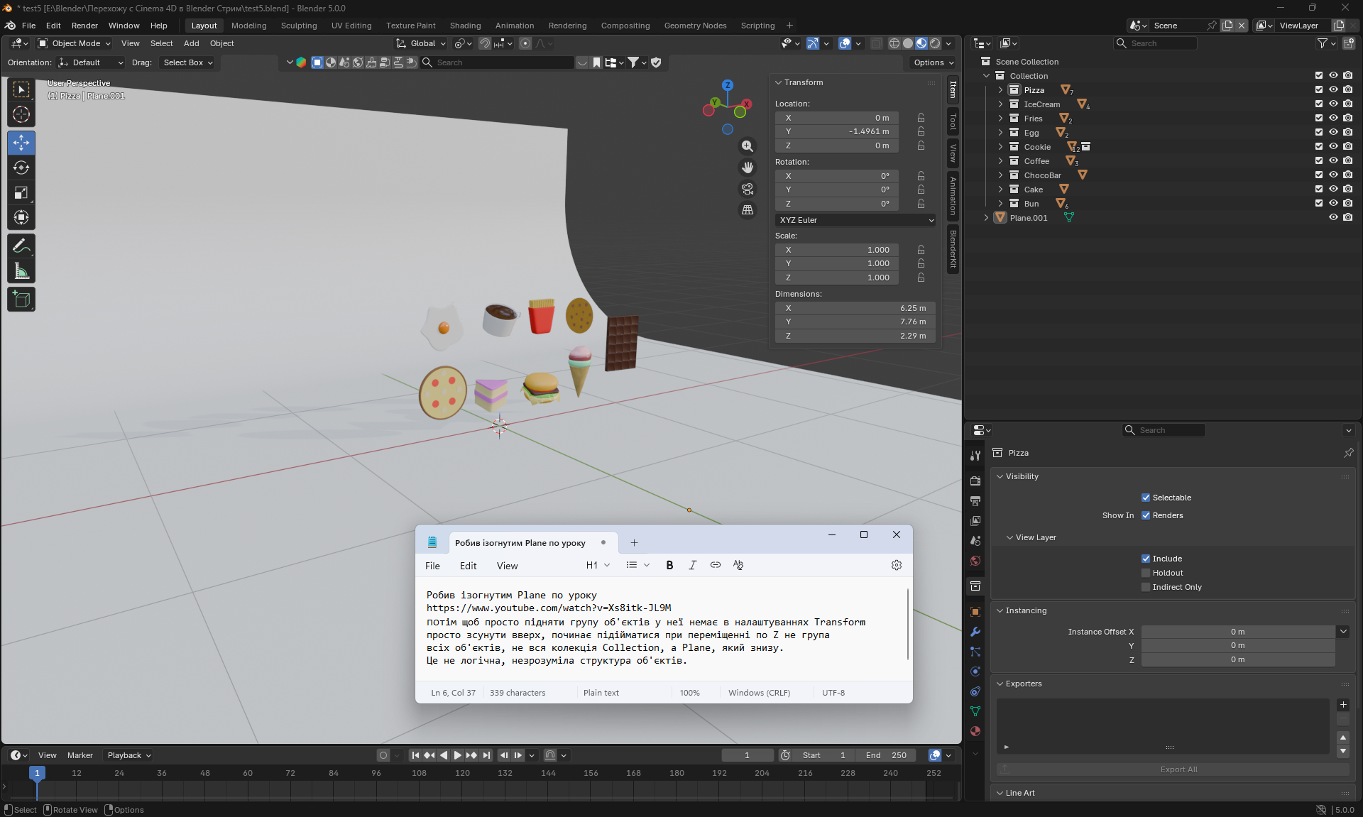This screenshot has height=817, width=1363.
Task: Enable the Holdout checkbox
Action: pos(1145,573)
